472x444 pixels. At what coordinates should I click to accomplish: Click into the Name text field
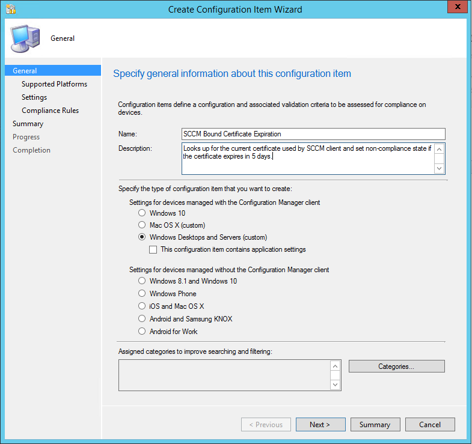pos(313,134)
